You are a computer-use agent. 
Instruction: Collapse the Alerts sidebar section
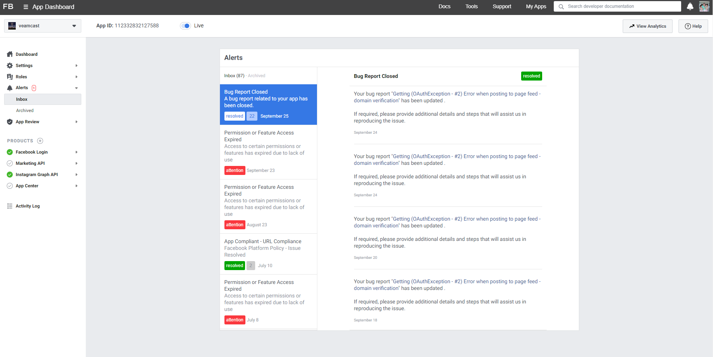[76, 88]
